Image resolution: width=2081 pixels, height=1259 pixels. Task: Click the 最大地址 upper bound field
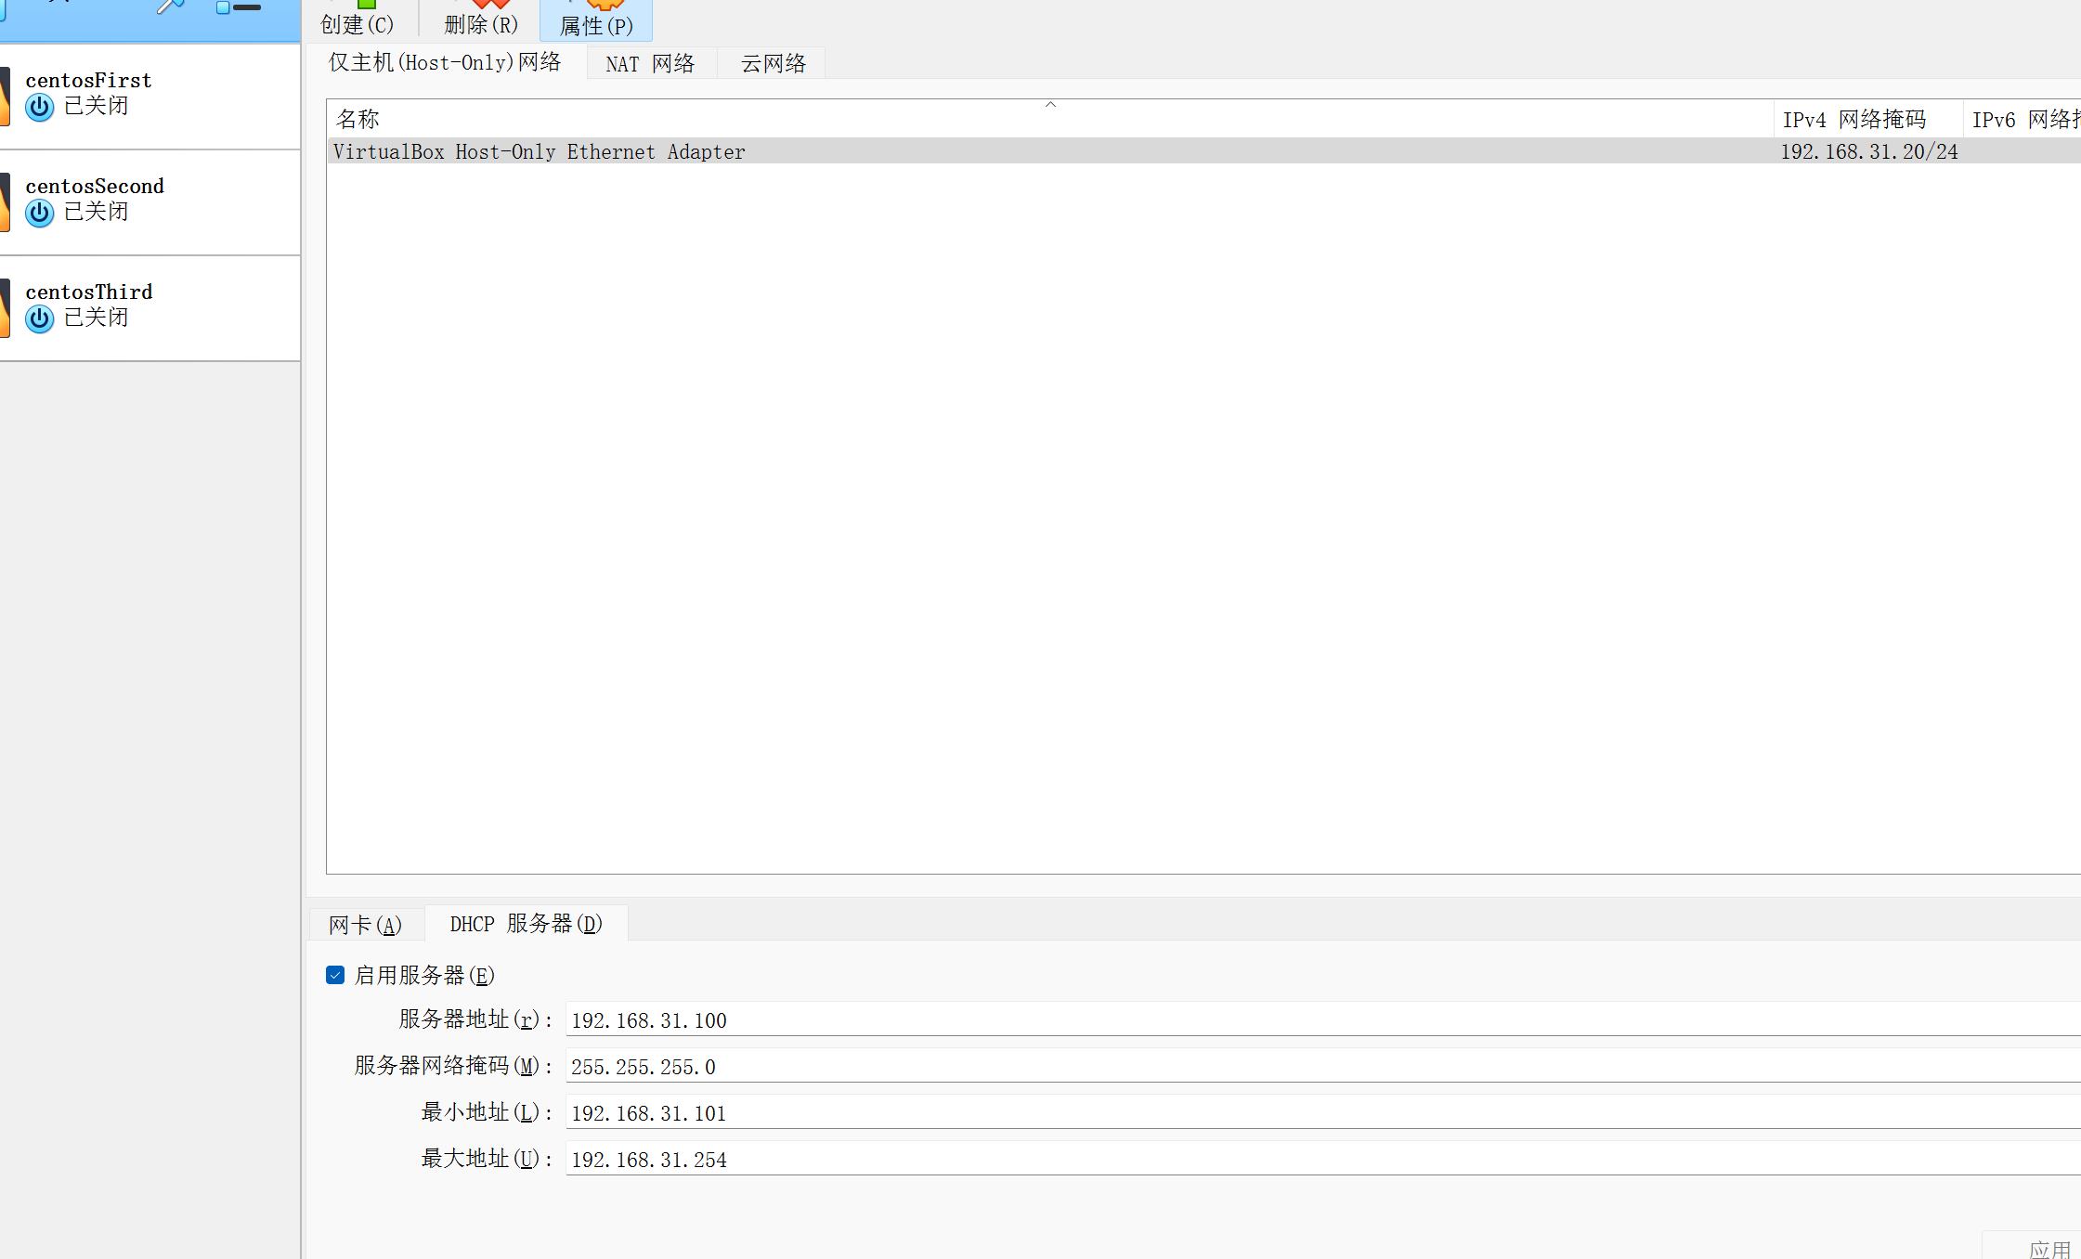pos(1300,1160)
